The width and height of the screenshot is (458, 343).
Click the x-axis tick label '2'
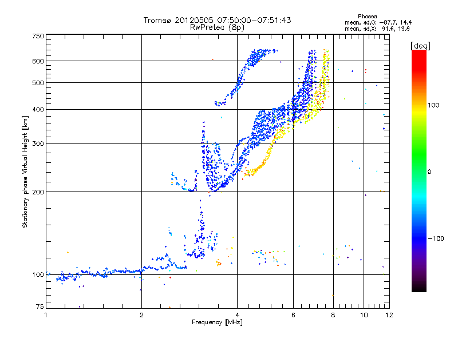click(x=141, y=315)
